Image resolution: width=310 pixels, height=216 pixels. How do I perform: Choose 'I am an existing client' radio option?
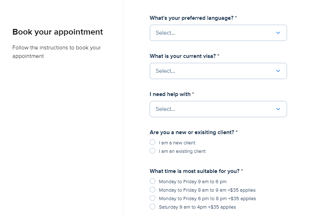tap(153, 151)
